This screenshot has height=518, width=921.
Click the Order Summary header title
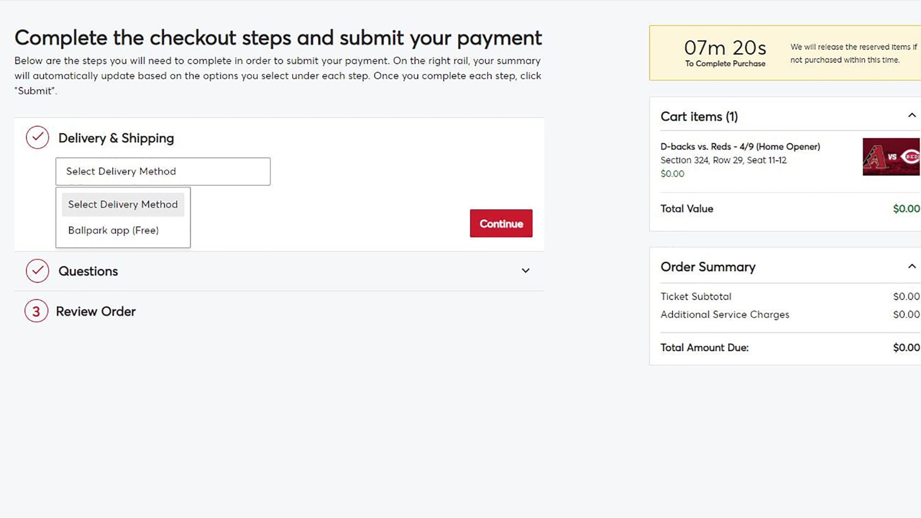point(708,267)
